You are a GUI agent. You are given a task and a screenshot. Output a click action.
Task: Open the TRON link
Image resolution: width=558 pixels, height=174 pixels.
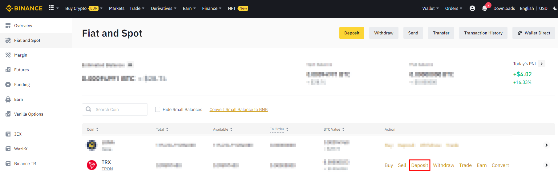click(107, 169)
